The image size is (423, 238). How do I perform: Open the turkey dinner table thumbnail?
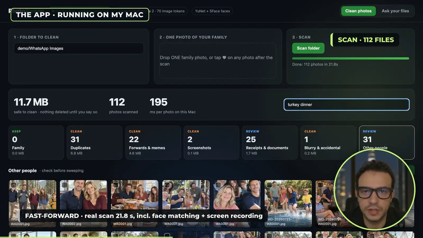point(135,204)
